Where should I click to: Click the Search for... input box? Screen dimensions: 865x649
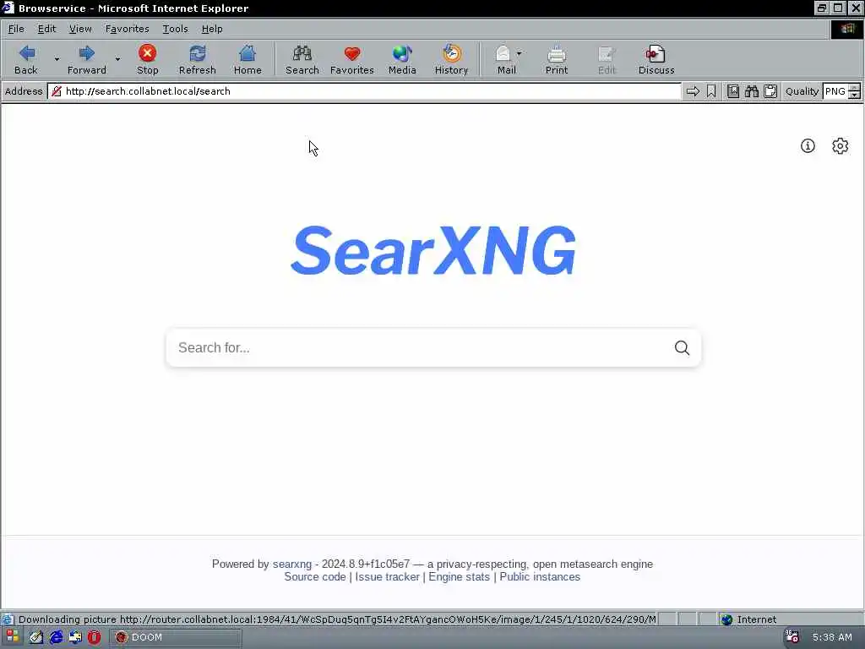pos(419,347)
